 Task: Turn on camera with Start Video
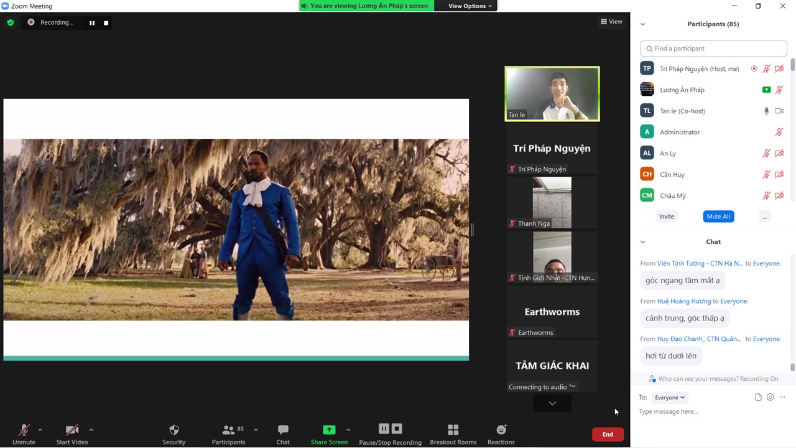pyautogui.click(x=72, y=434)
